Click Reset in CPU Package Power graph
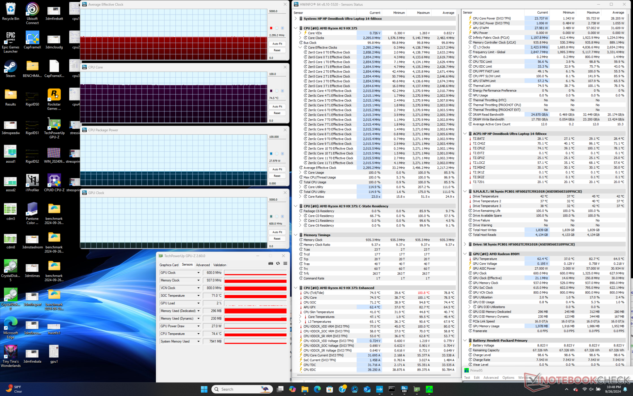Screen dimensions: 633x396 click(x=277, y=176)
